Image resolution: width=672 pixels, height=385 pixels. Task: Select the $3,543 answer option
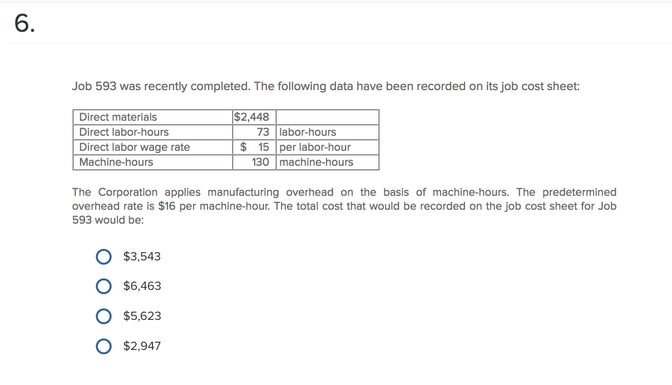tap(104, 256)
